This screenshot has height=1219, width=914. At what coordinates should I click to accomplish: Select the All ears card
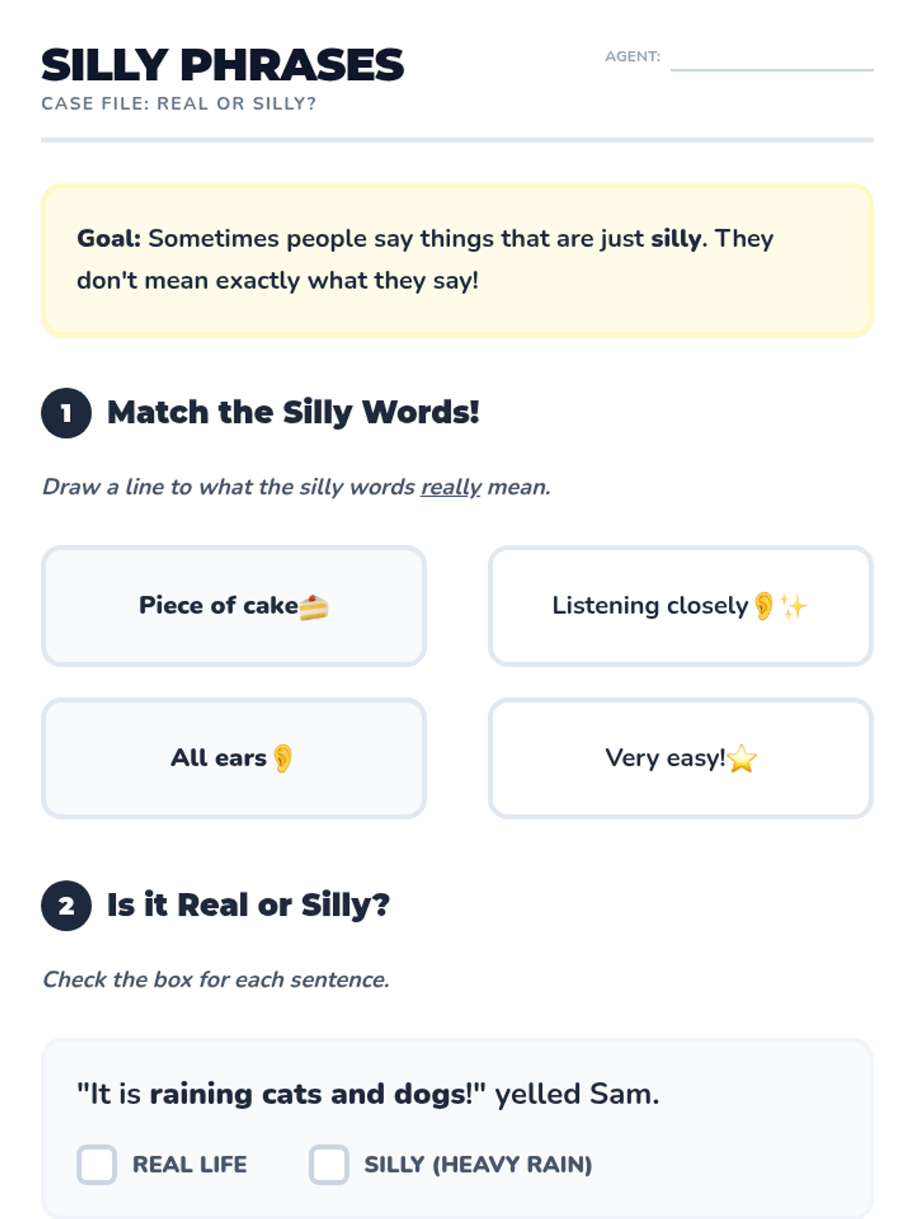pos(234,758)
